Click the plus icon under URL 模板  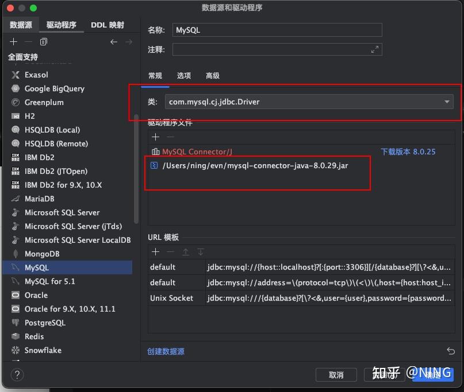click(x=155, y=251)
